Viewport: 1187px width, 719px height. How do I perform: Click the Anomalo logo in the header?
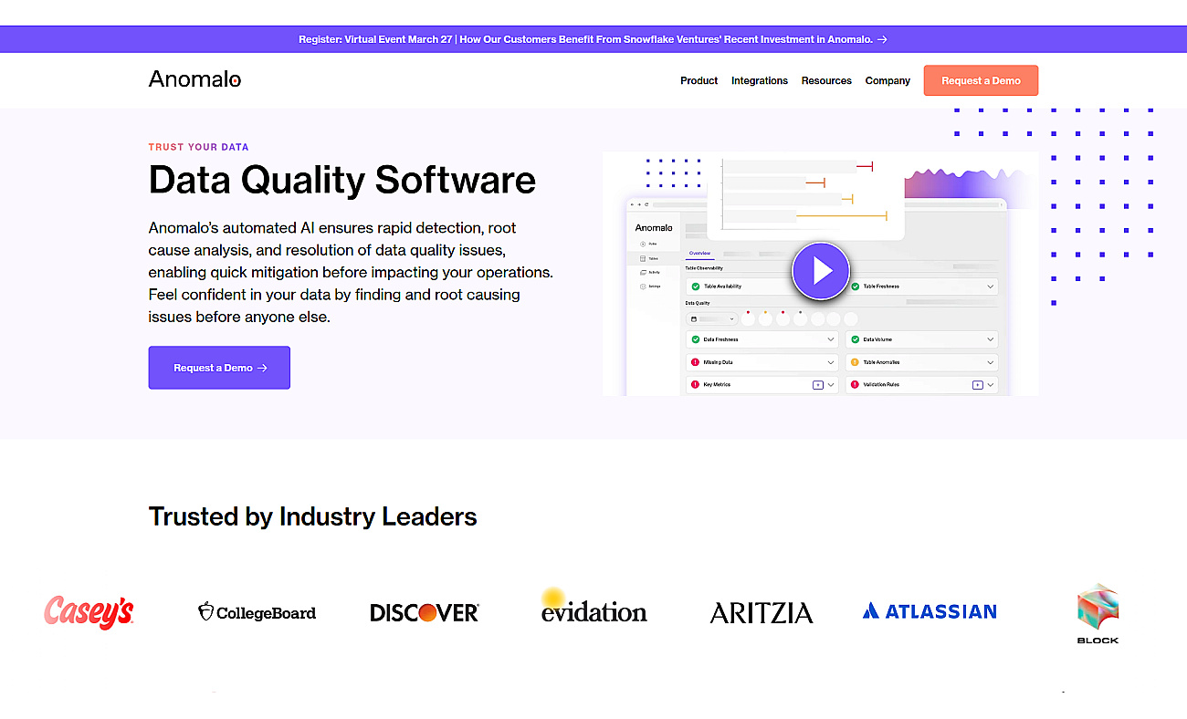point(194,79)
